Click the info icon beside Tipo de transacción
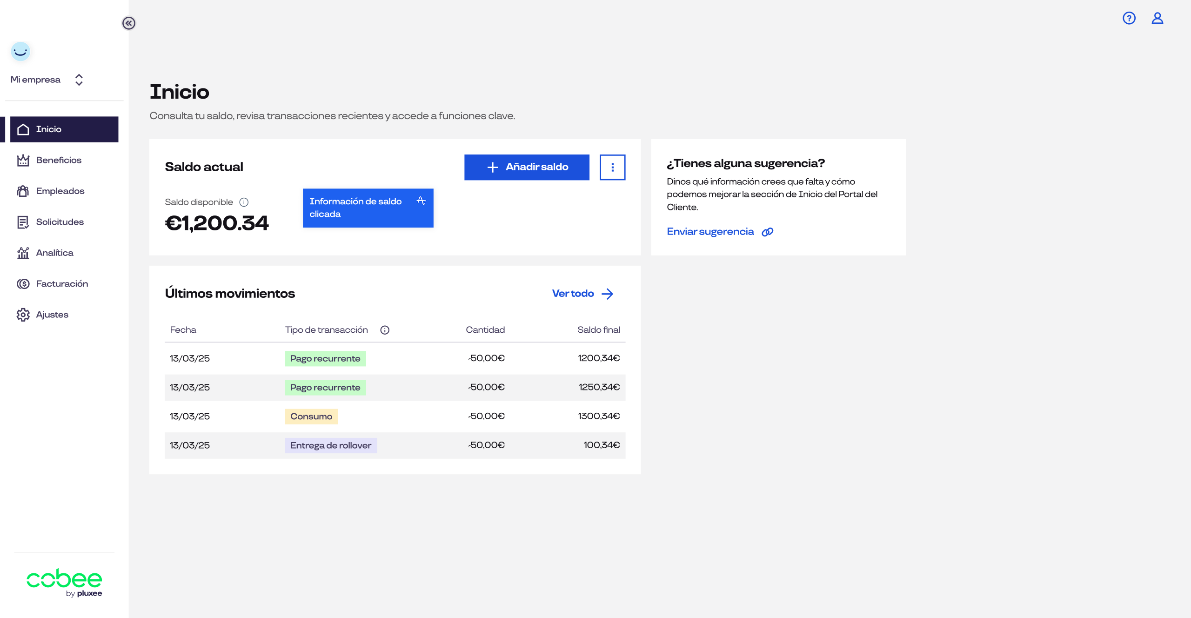This screenshot has height=618, width=1191. 385,330
